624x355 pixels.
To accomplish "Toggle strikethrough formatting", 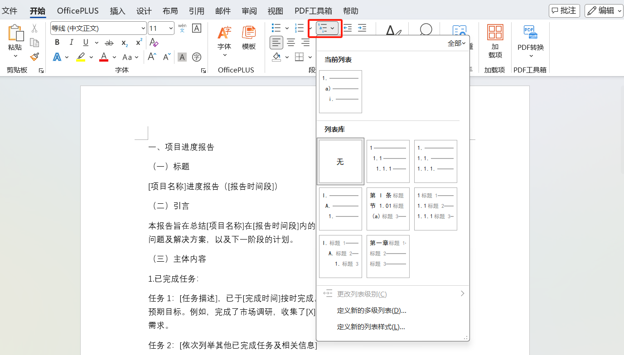I will click(109, 43).
